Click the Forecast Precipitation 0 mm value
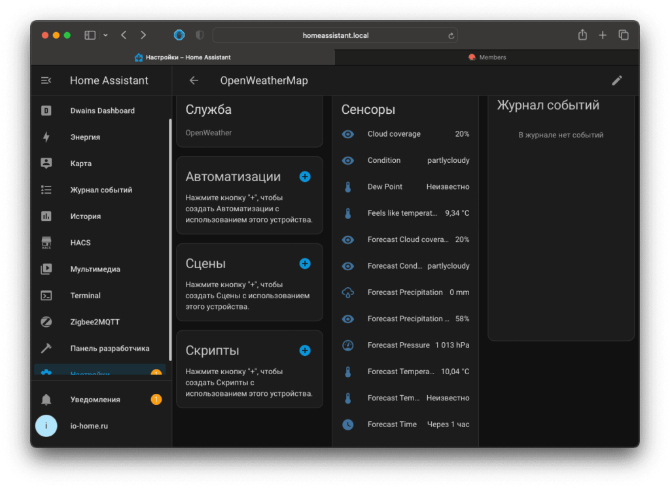 459,292
